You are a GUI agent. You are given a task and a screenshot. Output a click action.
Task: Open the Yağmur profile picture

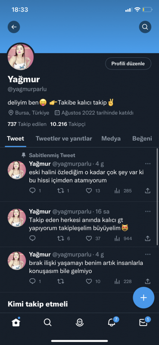point(21,57)
